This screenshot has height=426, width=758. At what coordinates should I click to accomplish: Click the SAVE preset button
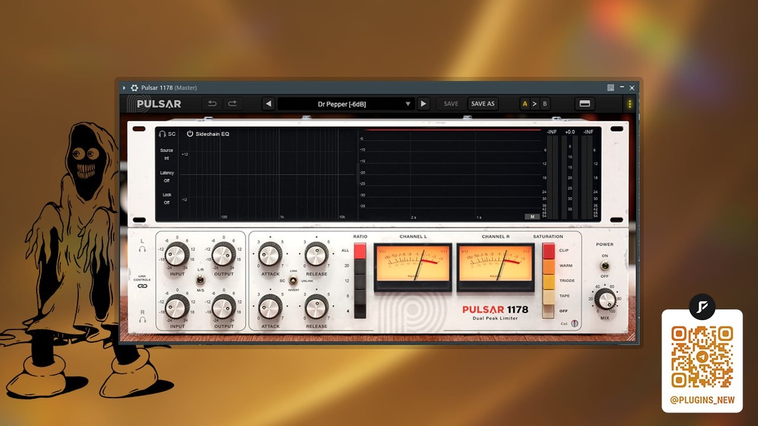tap(451, 104)
